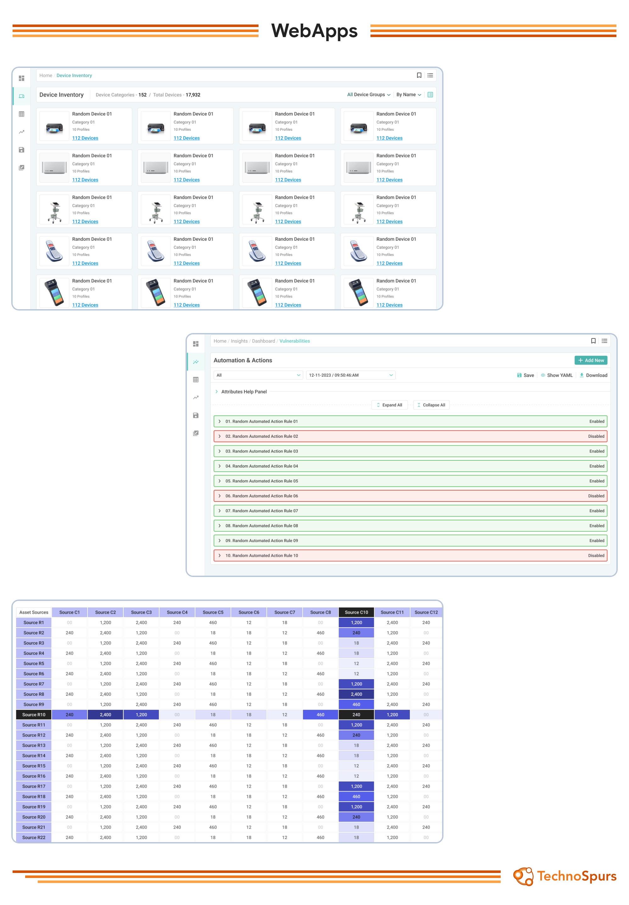Click the bookmark icon in Vulnerabilities breadcrumb bar
629x905 pixels.
tap(593, 341)
